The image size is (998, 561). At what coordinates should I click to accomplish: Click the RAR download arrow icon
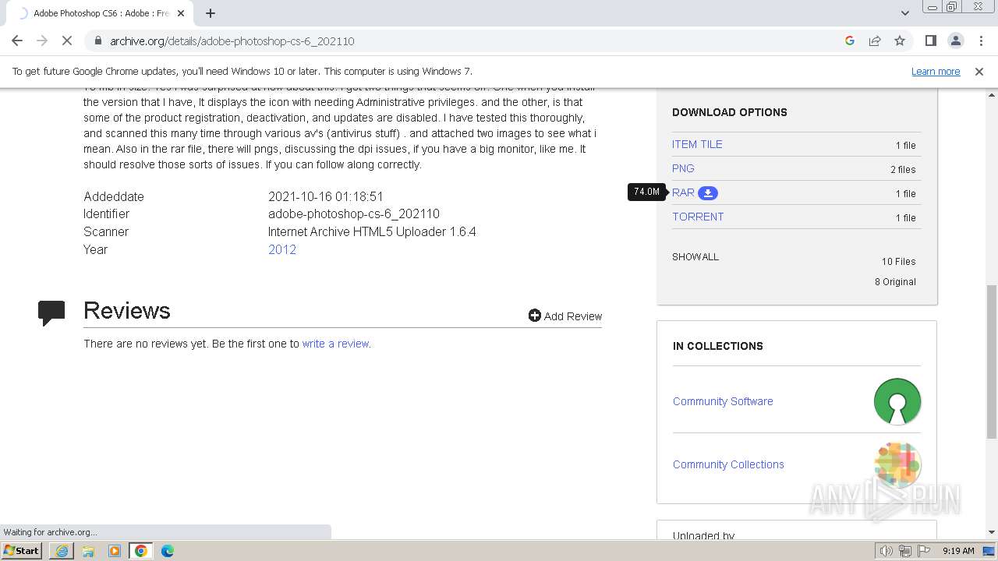tap(707, 192)
